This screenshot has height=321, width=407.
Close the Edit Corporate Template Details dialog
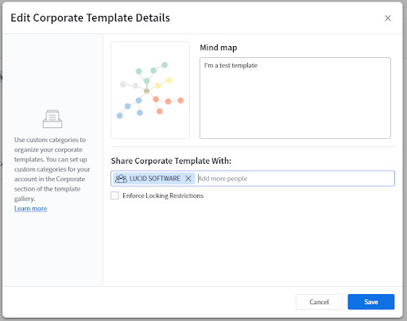click(x=388, y=18)
